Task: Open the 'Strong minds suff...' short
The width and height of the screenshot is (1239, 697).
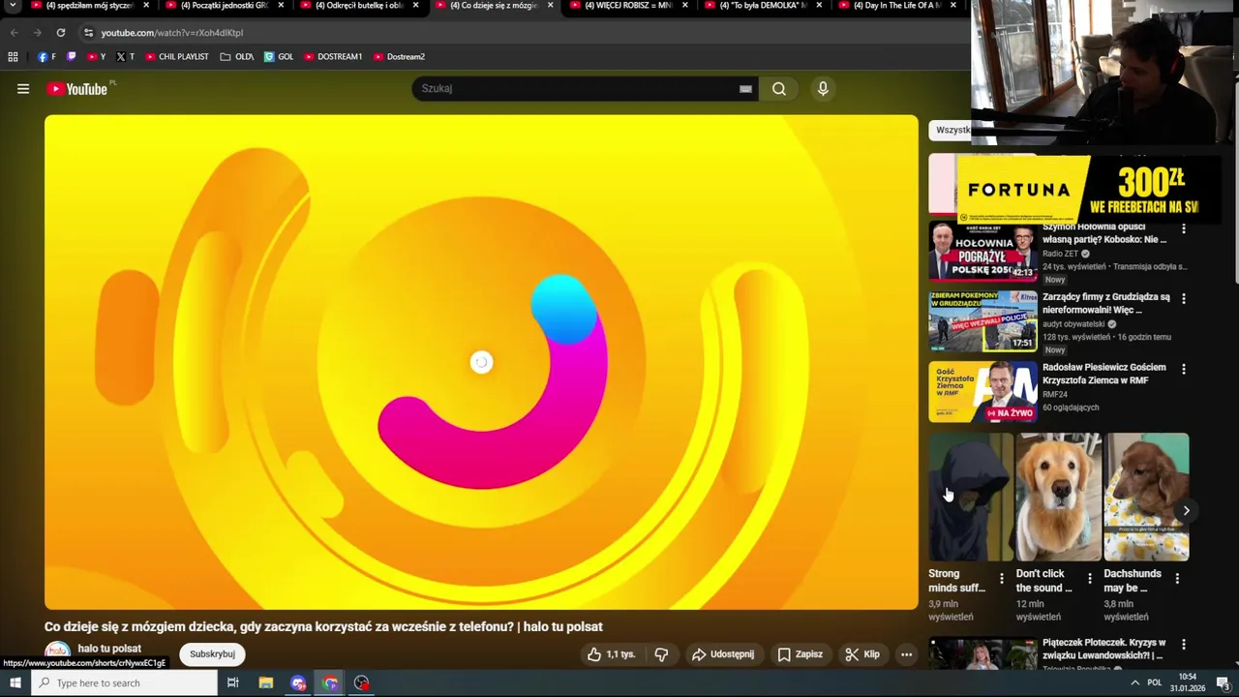Action: [971, 497]
